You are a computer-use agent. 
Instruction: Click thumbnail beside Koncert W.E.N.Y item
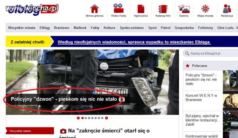pyautogui.click(x=230, y=101)
